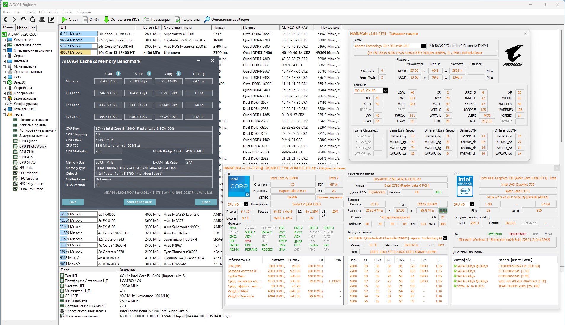Screen dimensions: 565x325
Task: Click the info icon next to Write
Action: pyautogui.click(x=149, y=73)
